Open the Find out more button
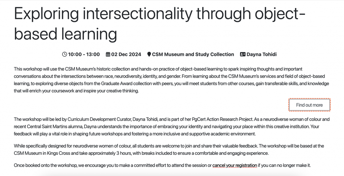 click(x=309, y=105)
